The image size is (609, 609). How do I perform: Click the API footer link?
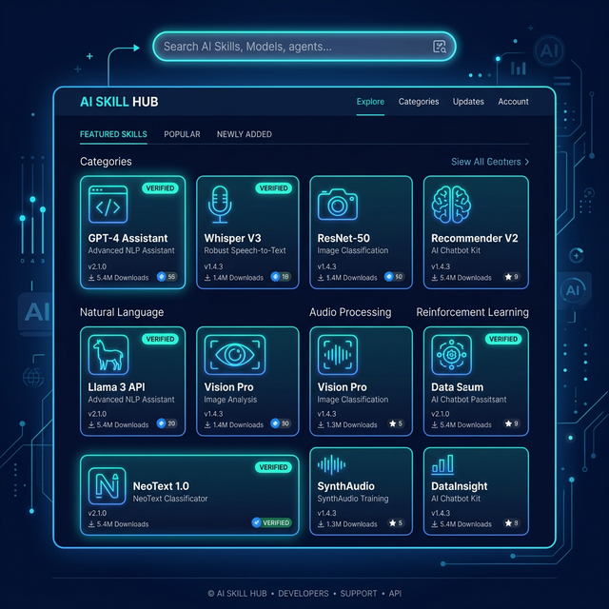(395, 594)
